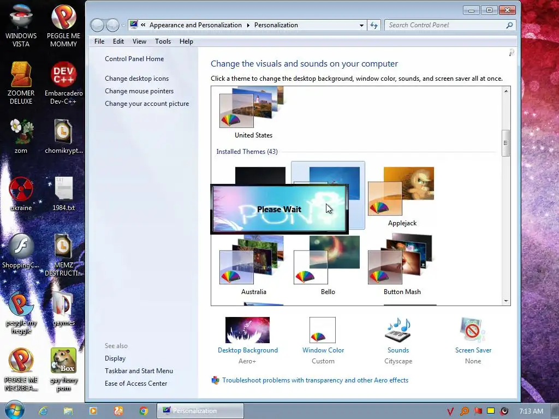Open Window Color settings
Image resolution: width=559 pixels, height=419 pixels.
click(323, 340)
